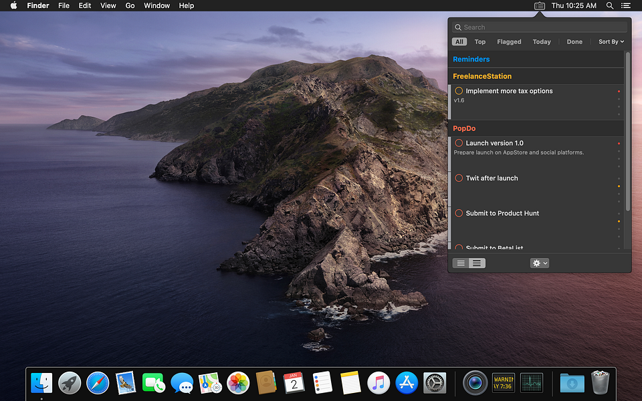
Task: Open the Sort By dropdown
Action: [x=611, y=41]
